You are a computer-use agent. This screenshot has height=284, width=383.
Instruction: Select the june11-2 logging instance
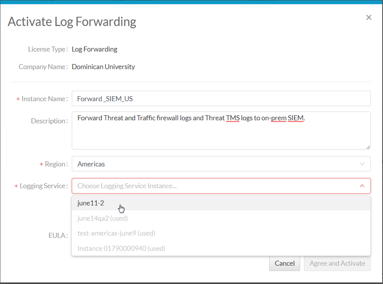[91, 203]
